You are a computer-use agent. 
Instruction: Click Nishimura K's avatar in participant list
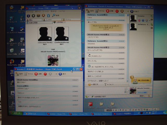[133, 27]
